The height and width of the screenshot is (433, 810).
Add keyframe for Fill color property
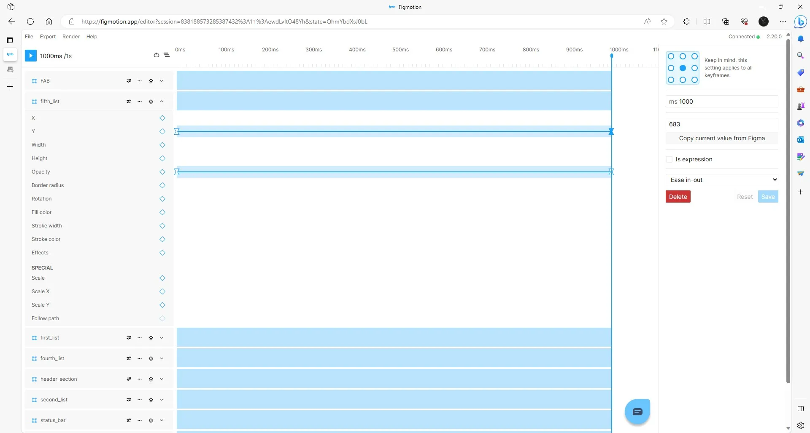162,212
